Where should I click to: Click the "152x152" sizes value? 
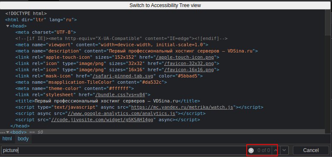[124, 57]
